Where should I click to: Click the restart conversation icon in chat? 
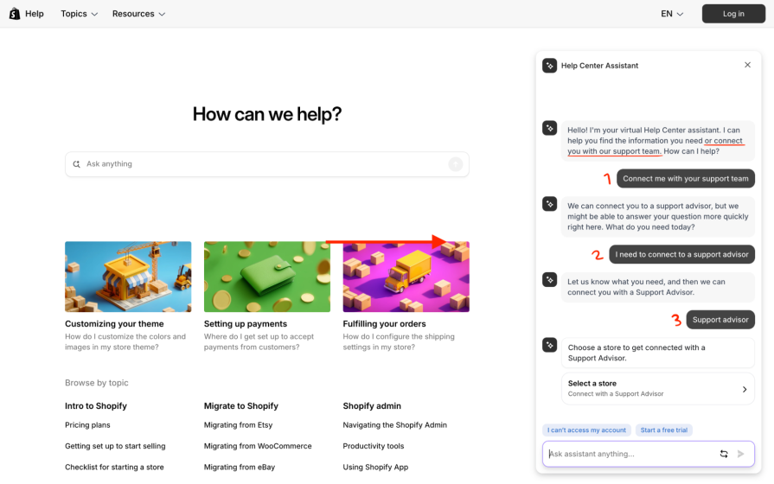(x=724, y=454)
